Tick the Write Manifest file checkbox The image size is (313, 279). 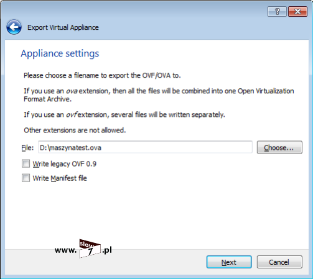[x=26, y=178]
